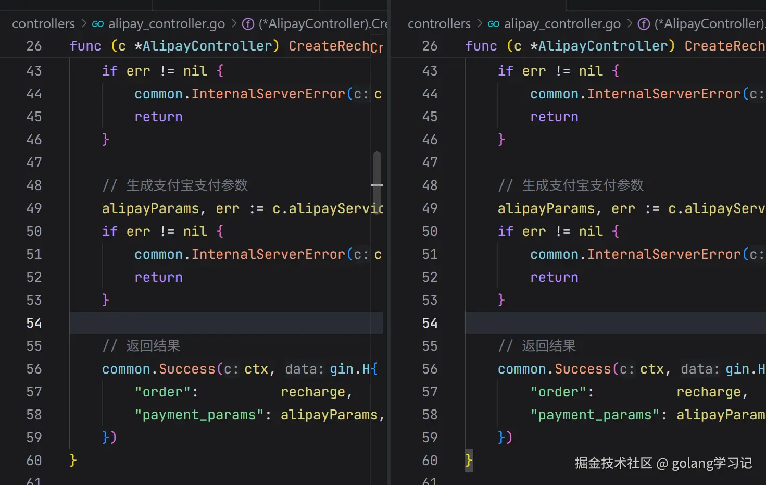Click line number 58 in the right pane
The height and width of the screenshot is (485, 766).
(430, 415)
